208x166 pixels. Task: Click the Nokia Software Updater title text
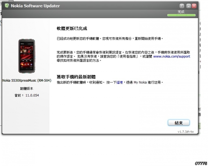(35, 6)
